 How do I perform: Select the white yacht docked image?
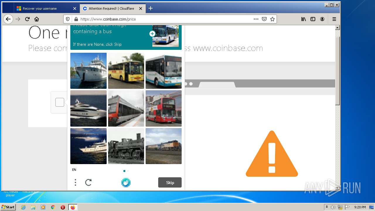click(88, 71)
